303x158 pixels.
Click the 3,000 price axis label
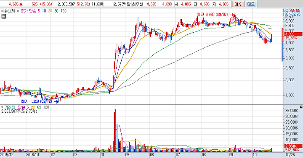(x=290, y=58)
